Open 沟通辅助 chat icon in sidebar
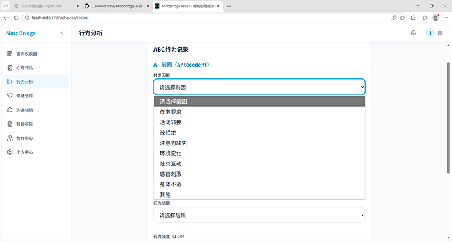This screenshot has width=452, height=242. (10, 110)
